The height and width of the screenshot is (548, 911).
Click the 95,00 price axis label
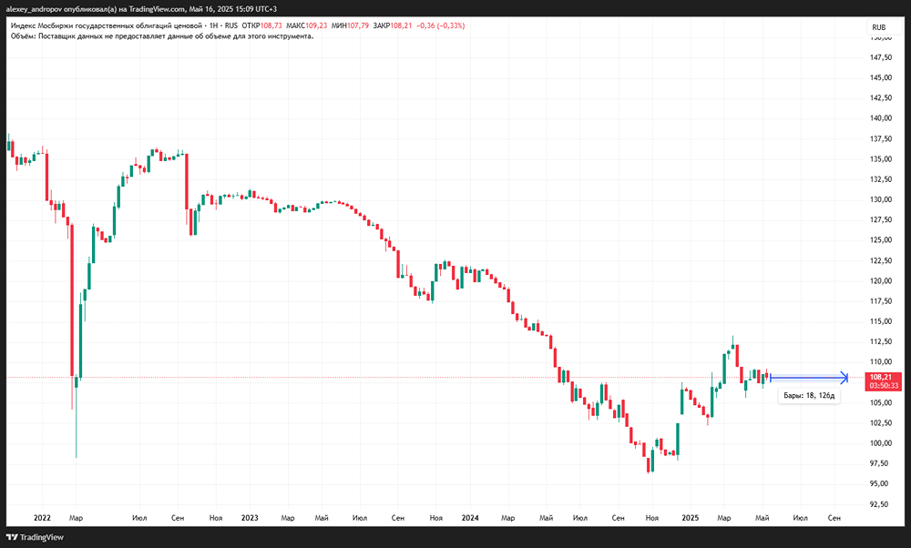(x=881, y=484)
